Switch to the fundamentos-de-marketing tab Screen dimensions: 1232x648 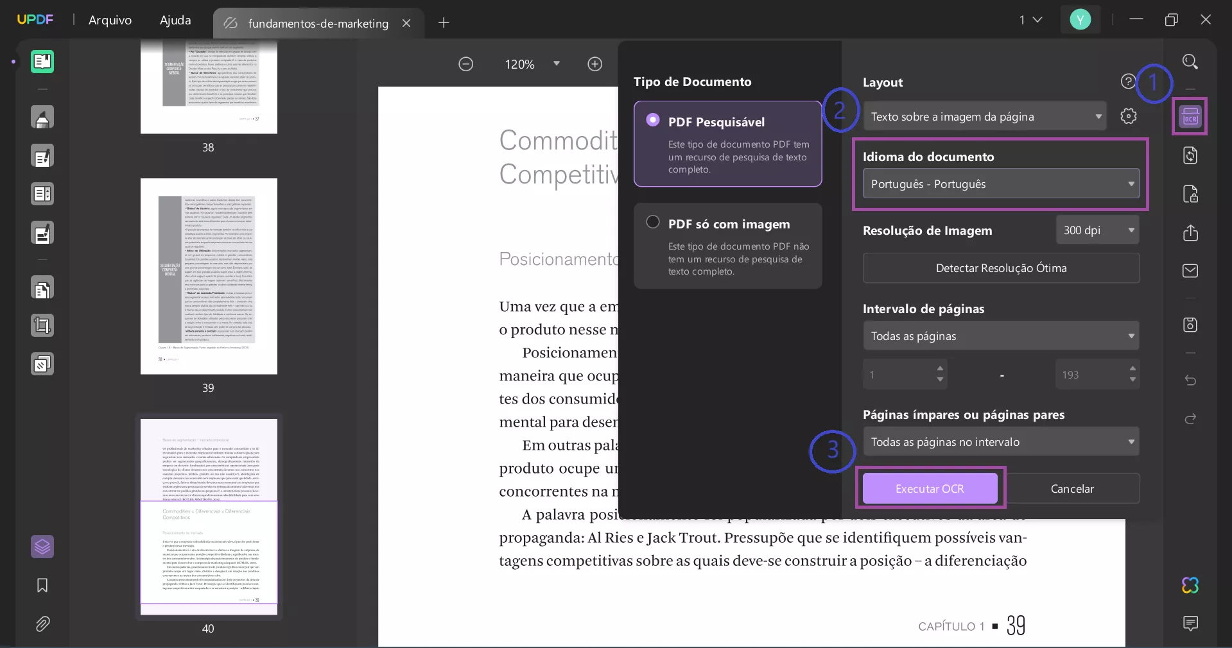317,23
